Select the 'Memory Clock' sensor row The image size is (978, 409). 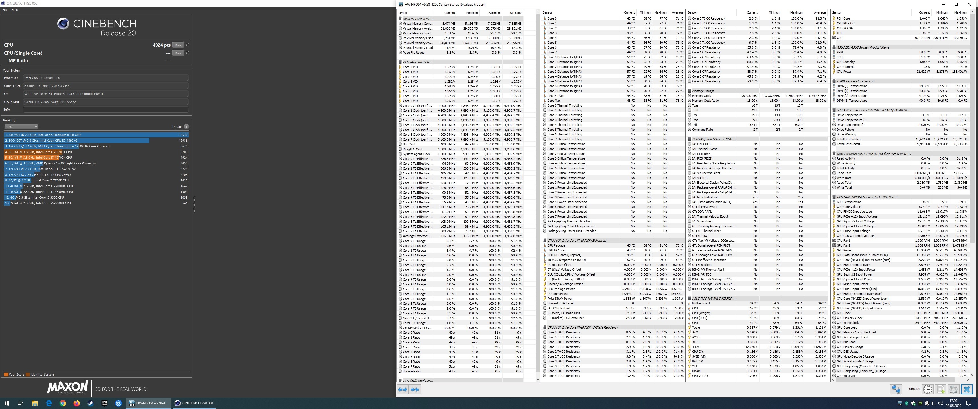pos(757,96)
